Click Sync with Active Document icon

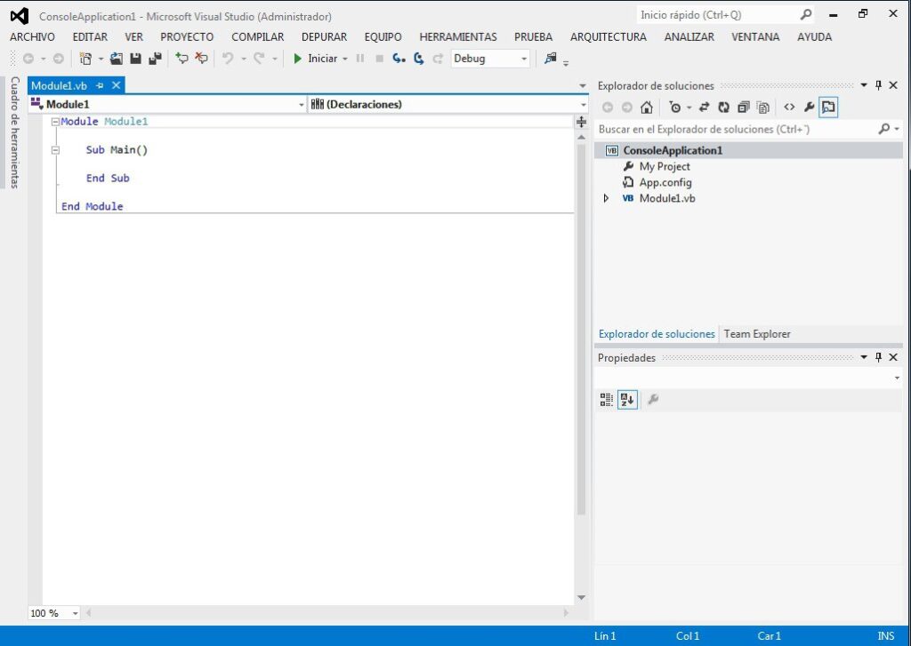click(704, 108)
